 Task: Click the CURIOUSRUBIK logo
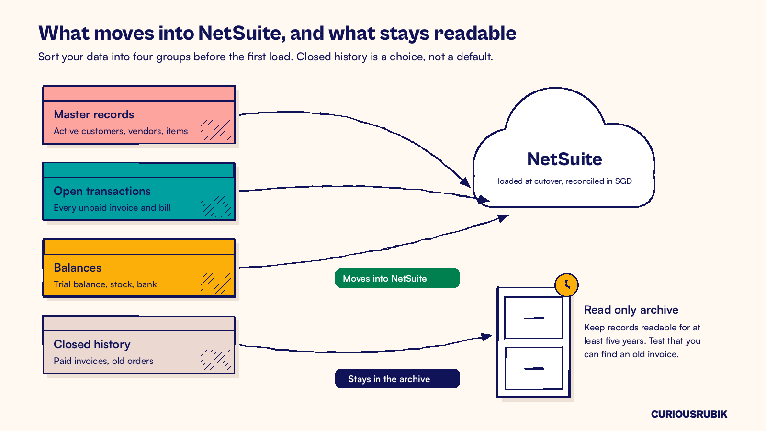689,414
